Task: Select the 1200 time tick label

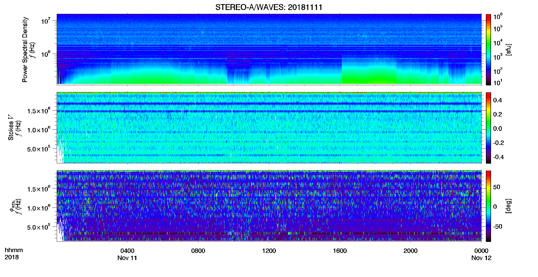Action: pyautogui.click(x=269, y=251)
